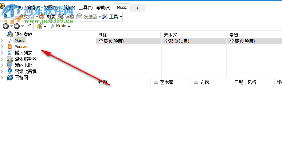Open the 发送至 dropdown arrow
The width and height of the screenshot is (282, 159).
[99, 17]
